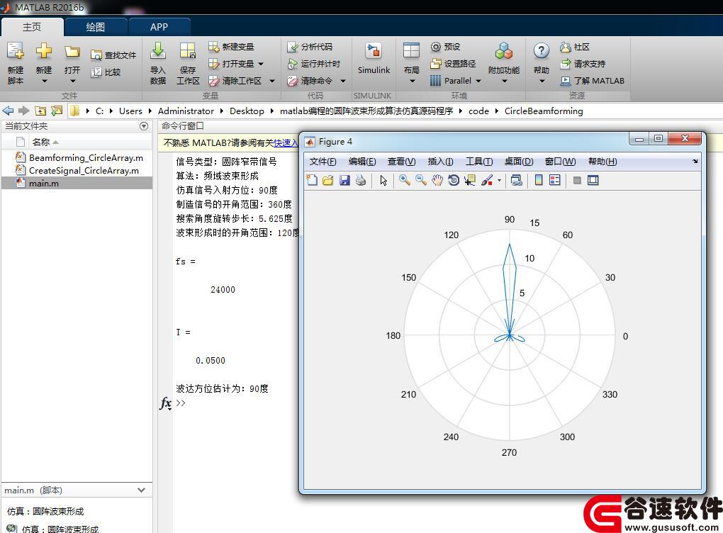Viewport: 723px width, 533px height.
Task: Expand Open Variable (打开变量) dropdown
Action: pos(261,64)
